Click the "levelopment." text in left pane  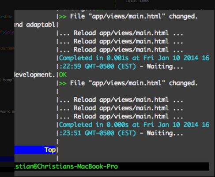click(35, 75)
